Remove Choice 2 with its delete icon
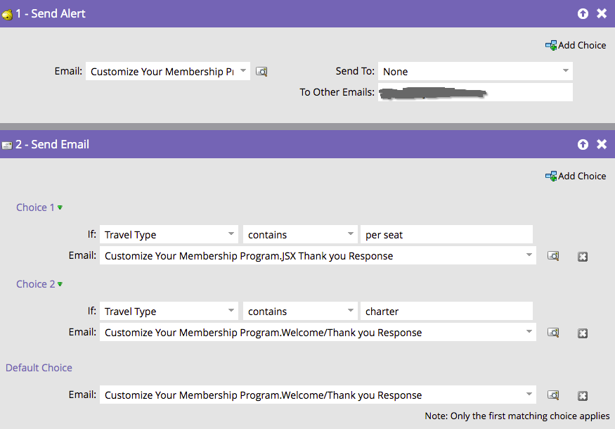 582,333
